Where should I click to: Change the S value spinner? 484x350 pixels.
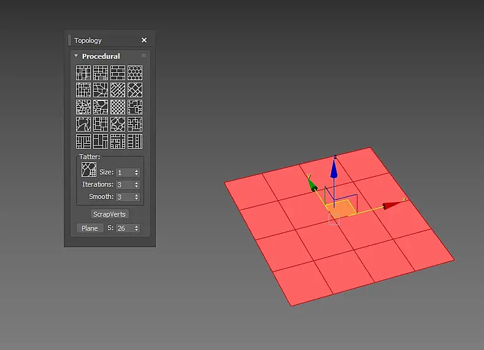coord(136,228)
